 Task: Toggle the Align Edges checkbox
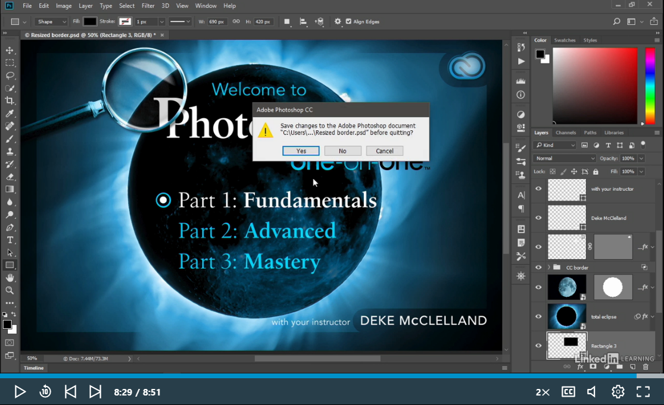(x=348, y=21)
